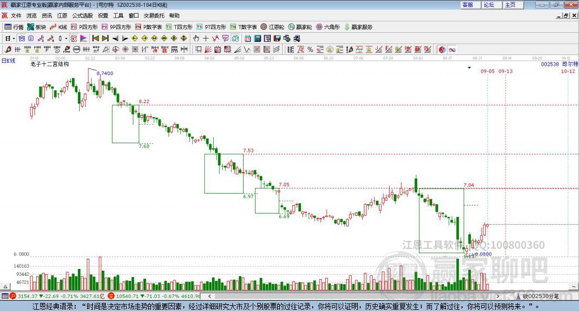Image resolution: width=579 pixels, height=312 pixels.
Task: Click the 09-05 date marker label
Action: pyautogui.click(x=487, y=71)
